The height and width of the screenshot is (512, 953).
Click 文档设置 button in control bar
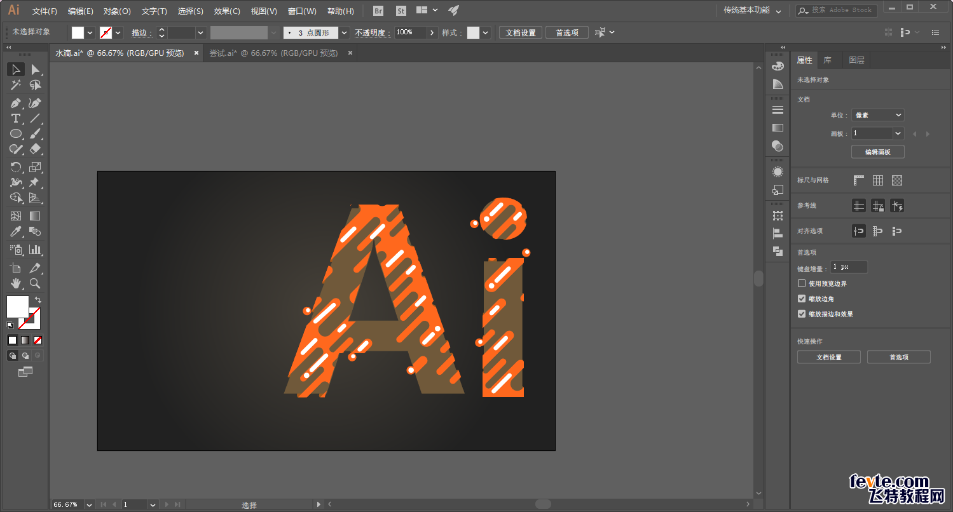click(521, 32)
